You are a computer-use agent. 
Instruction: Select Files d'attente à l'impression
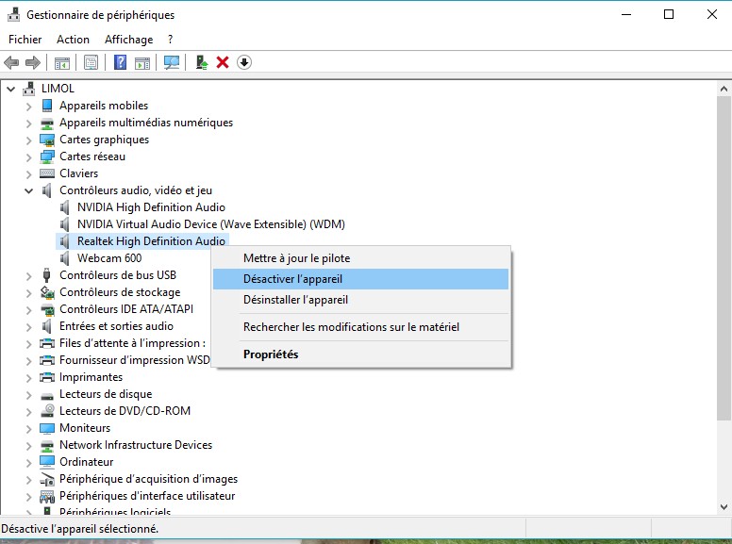(x=132, y=343)
